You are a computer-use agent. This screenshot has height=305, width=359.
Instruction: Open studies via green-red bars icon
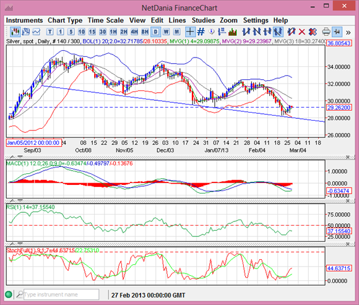(x=232, y=32)
